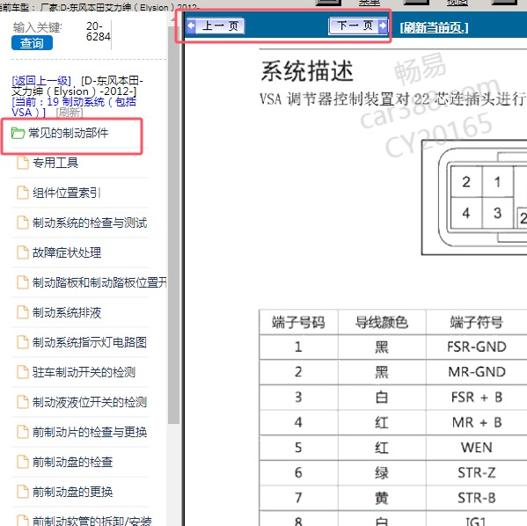527x526 pixels.
Task: Go to next page with 下一页 button
Action: (358, 26)
